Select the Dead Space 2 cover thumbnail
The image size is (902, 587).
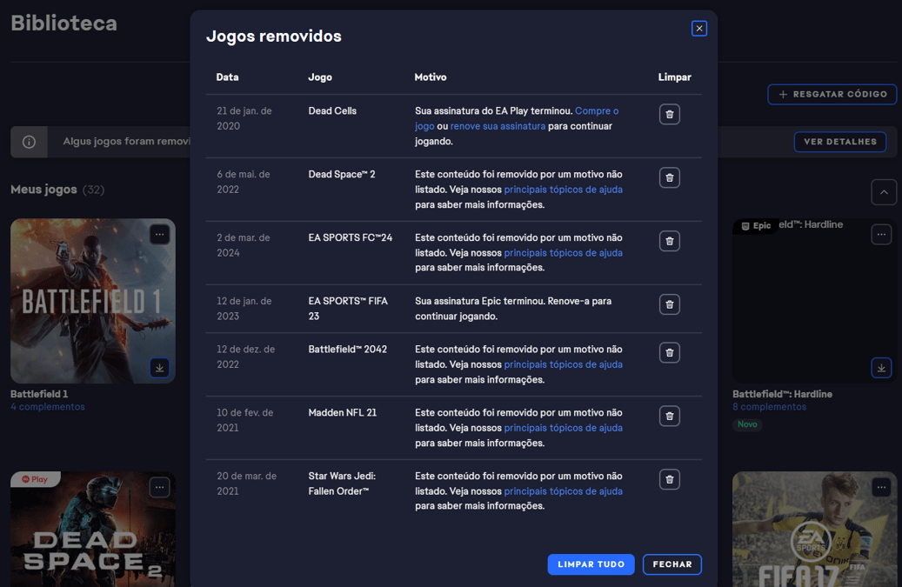[92, 529]
